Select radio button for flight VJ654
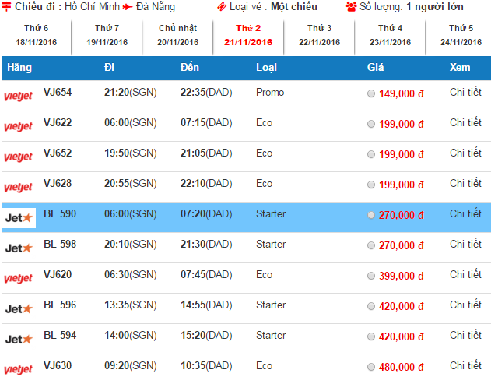The image size is (491, 384). (x=371, y=93)
